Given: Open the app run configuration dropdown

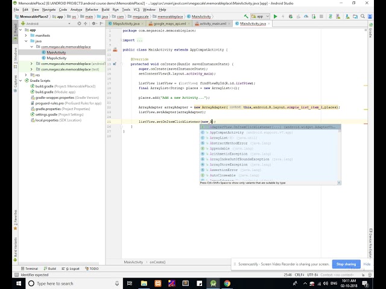Looking at the screenshot, I should (x=260, y=16).
